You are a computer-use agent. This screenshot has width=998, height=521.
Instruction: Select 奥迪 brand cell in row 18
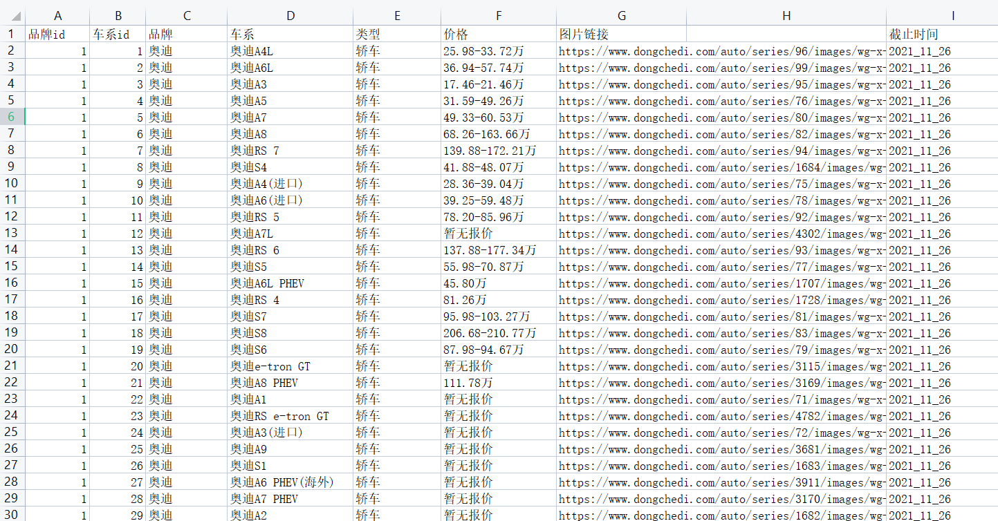click(x=187, y=316)
